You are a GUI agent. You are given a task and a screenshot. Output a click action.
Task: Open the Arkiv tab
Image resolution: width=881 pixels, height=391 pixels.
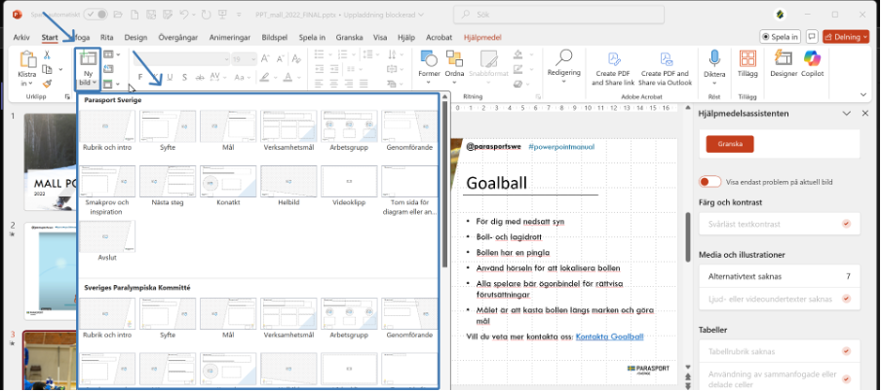click(x=21, y=38)
